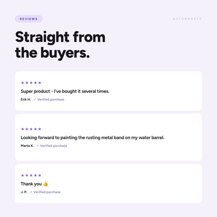The image size is (217, 217).
Task: Click the 'Straight from the buyers.' headline
Action: pyautogui.click(x=60, y=45)
